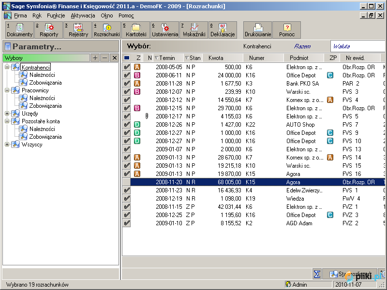
Task: Expand the Urzędy tree node
Action: (x=7, y=114)
